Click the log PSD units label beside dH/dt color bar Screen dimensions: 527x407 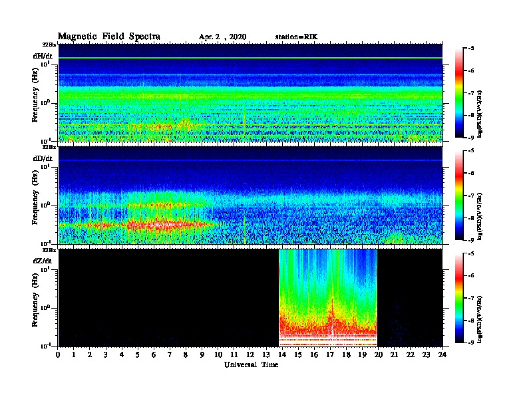click(480, 114)
